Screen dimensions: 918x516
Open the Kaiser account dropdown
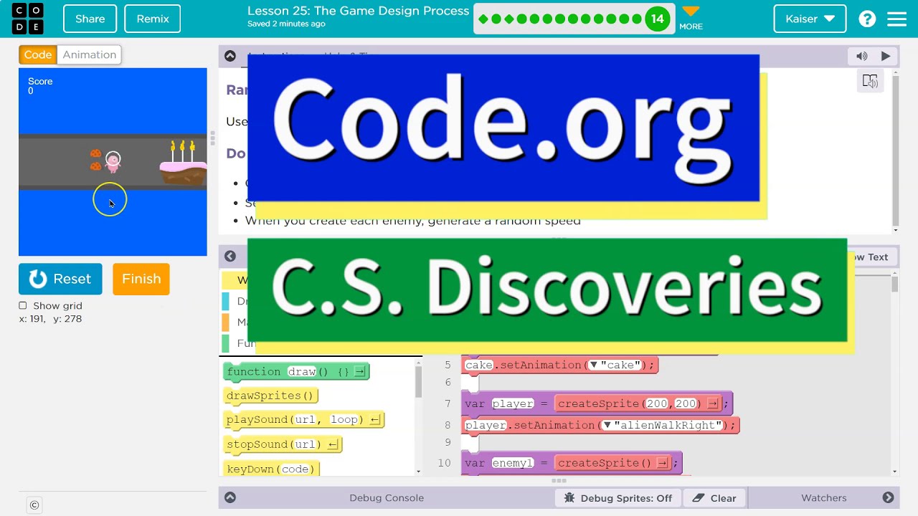810,19
